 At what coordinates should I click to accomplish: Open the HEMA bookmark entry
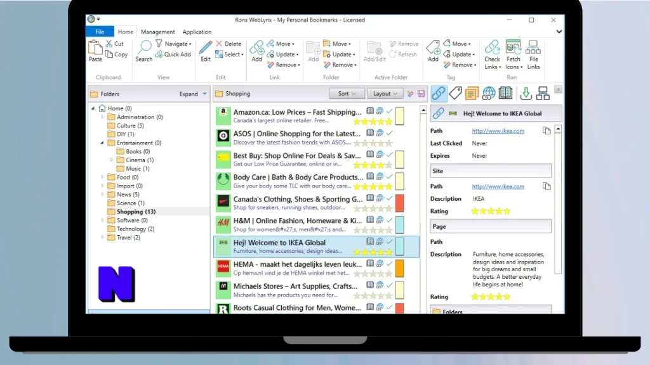[316, 268]
